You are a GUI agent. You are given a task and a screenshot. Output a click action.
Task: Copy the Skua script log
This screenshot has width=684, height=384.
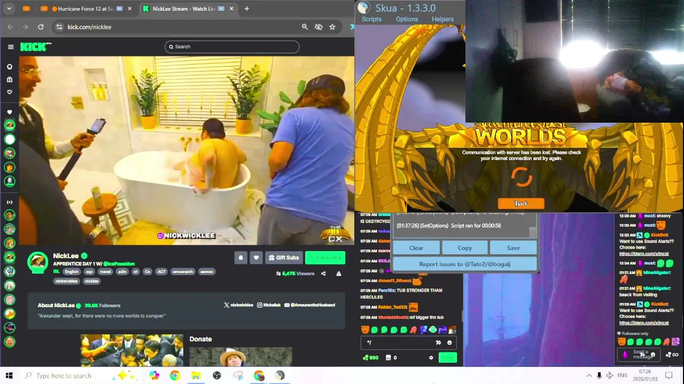[464, 248]
